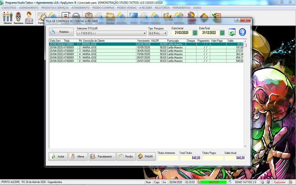Click the Titulos Anteriores field
Screen dimensions: 296x185
168,158
